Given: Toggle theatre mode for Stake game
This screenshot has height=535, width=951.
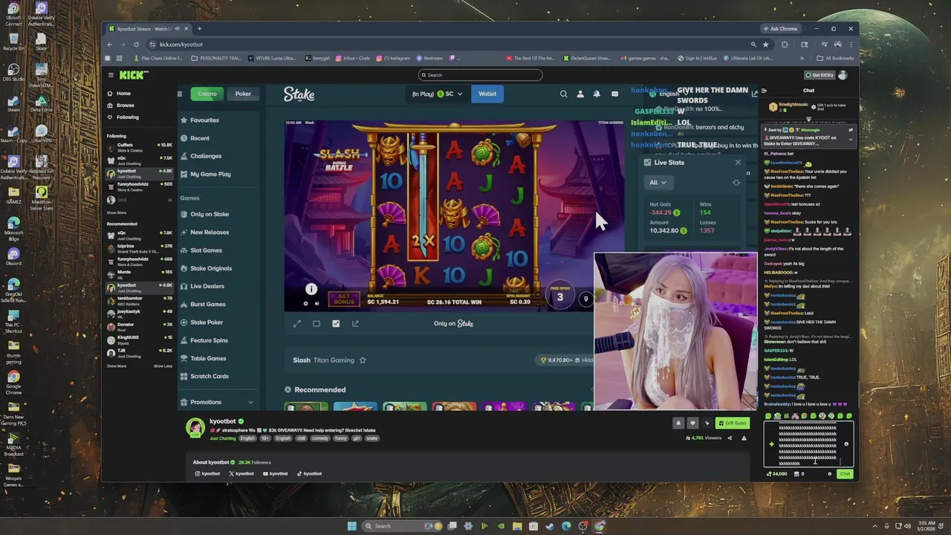Looking at the screenshot, I should click(317, 323).
